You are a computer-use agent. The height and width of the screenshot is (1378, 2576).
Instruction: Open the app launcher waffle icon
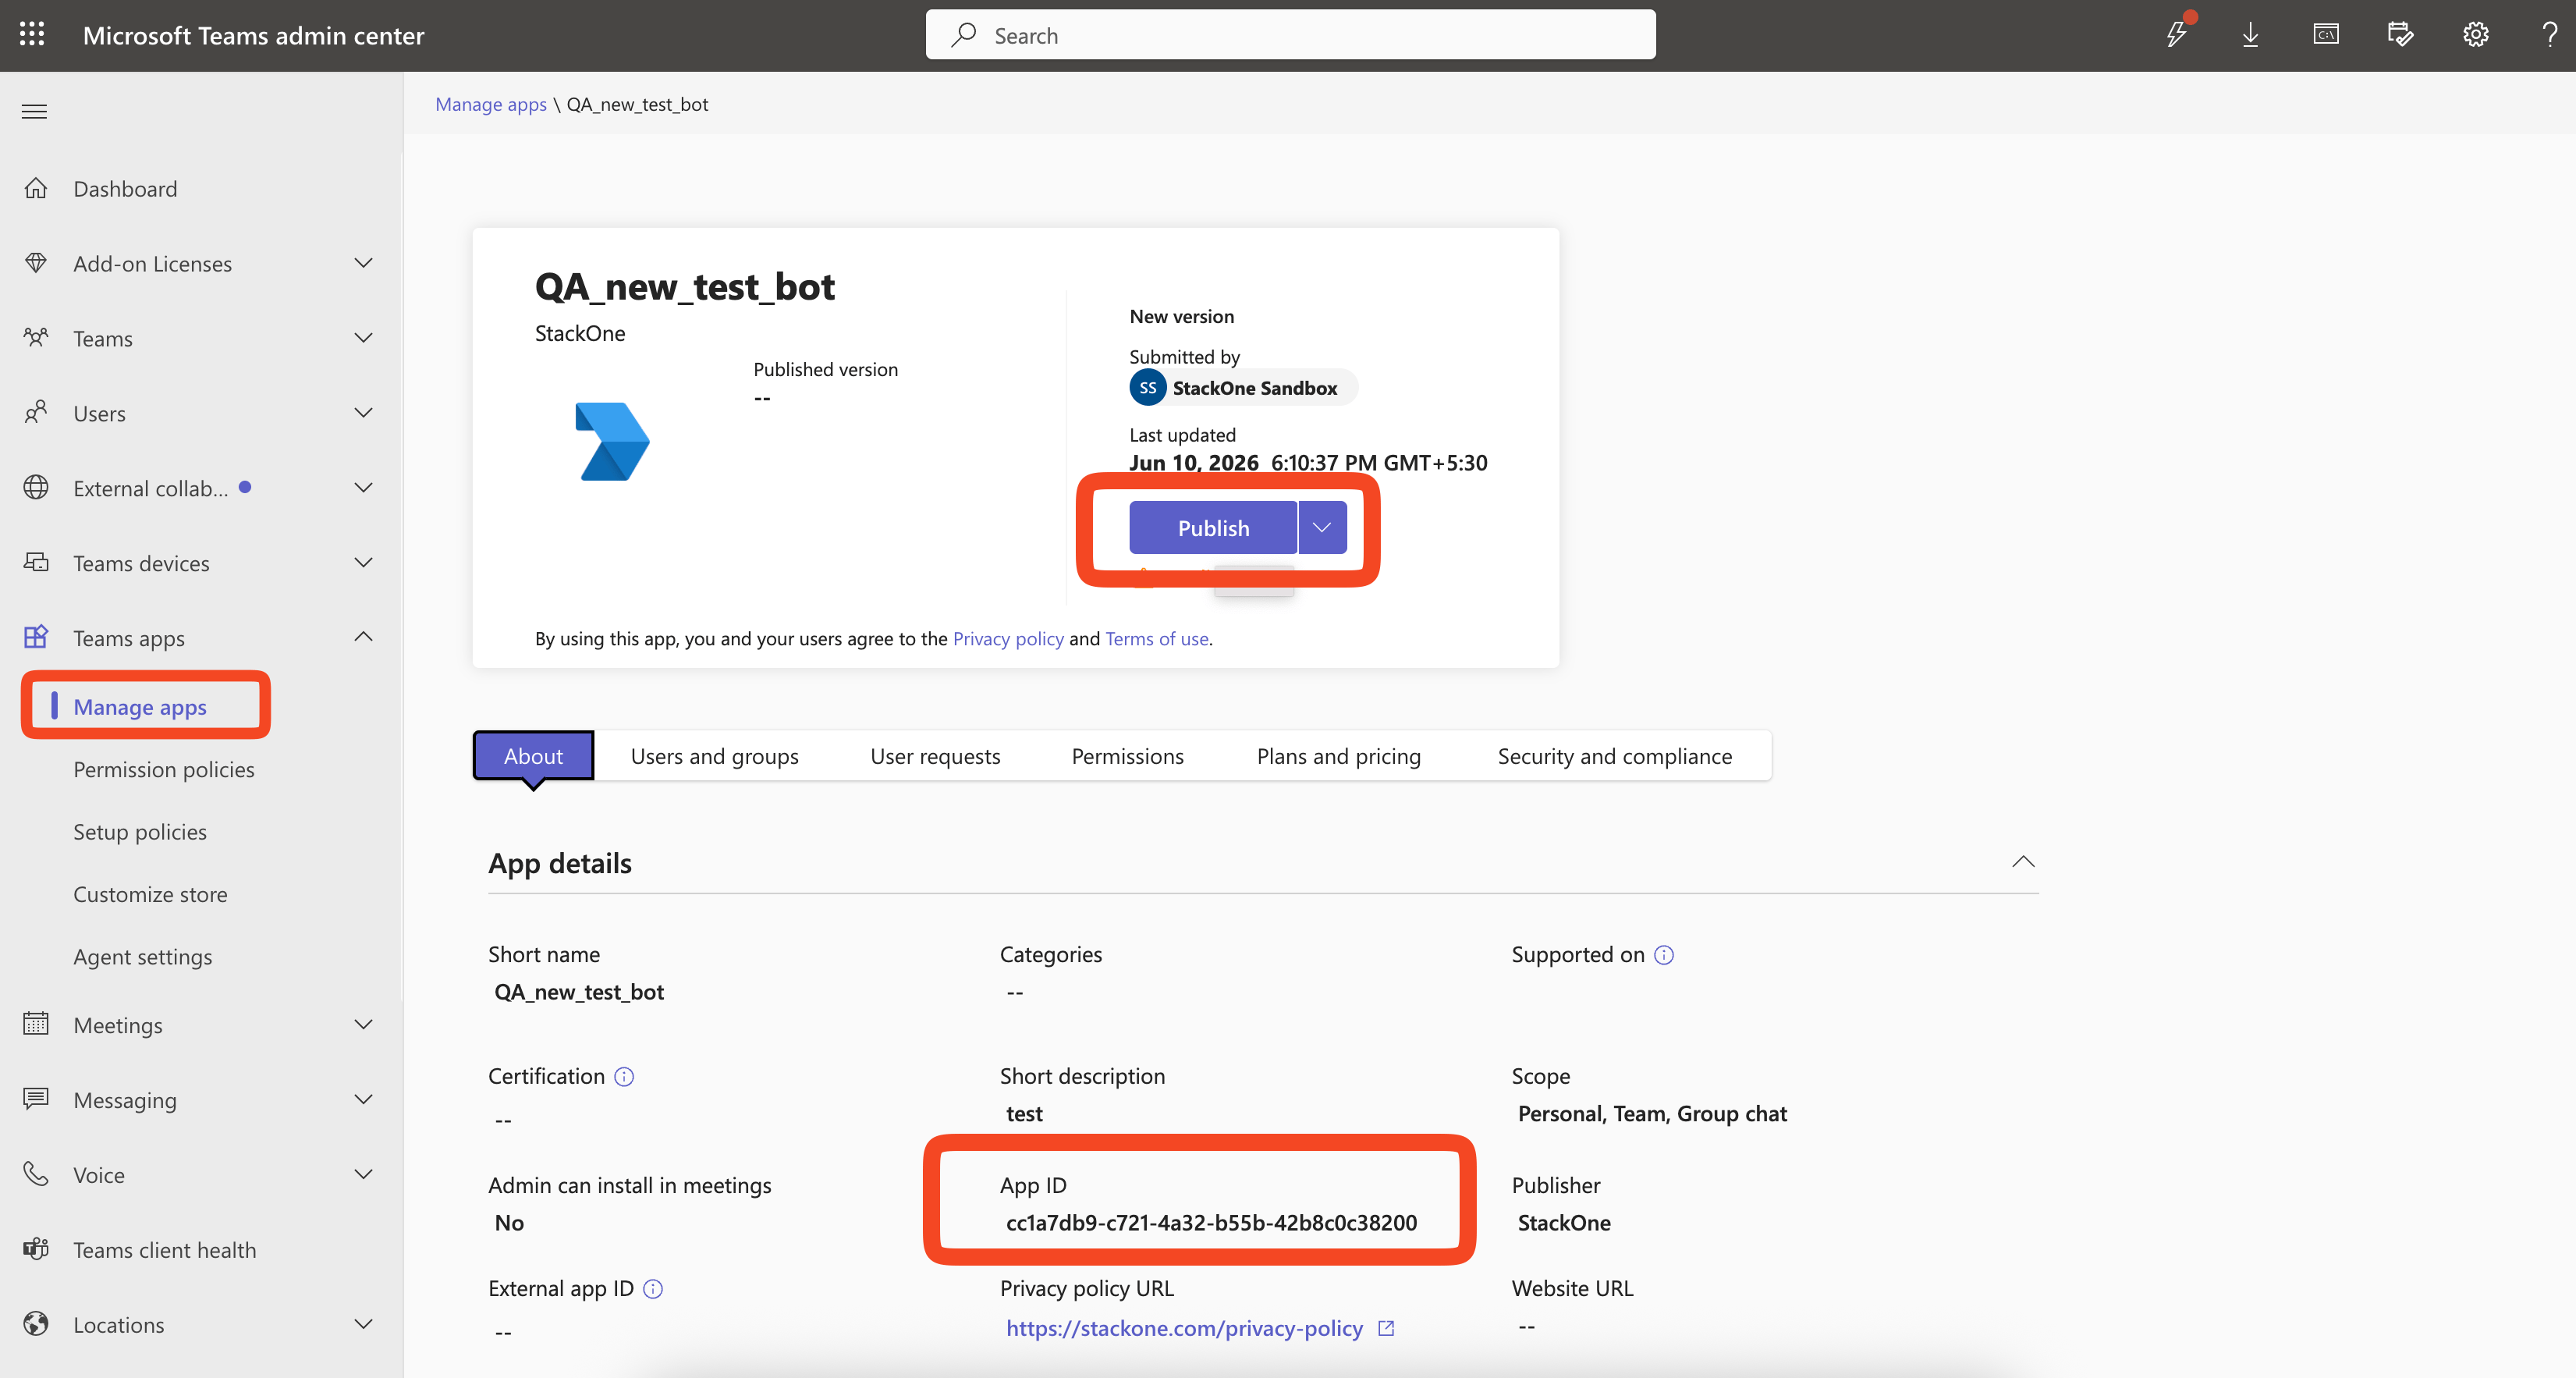click(32, 35)
